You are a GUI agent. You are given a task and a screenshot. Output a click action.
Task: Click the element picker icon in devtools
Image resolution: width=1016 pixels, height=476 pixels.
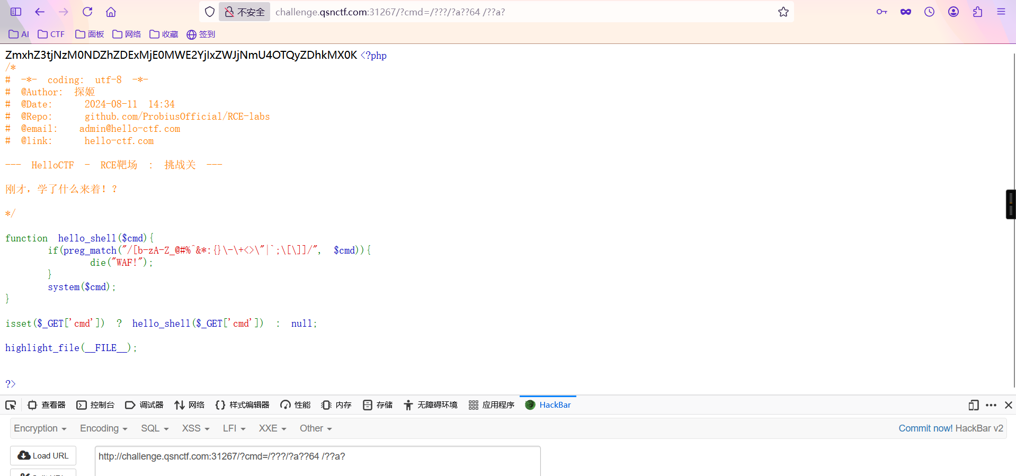11,405
